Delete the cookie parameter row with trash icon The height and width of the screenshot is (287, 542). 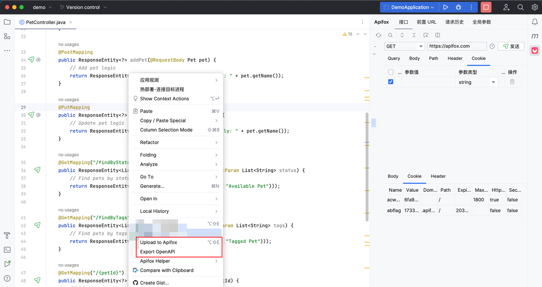point(512,82)
